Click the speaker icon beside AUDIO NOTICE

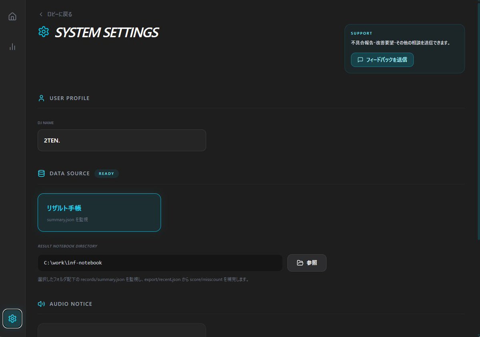click(41, 304)
